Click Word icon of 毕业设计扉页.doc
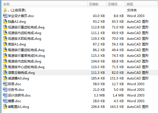The height and width of the screenshot is (113, 158). [5, 16]
